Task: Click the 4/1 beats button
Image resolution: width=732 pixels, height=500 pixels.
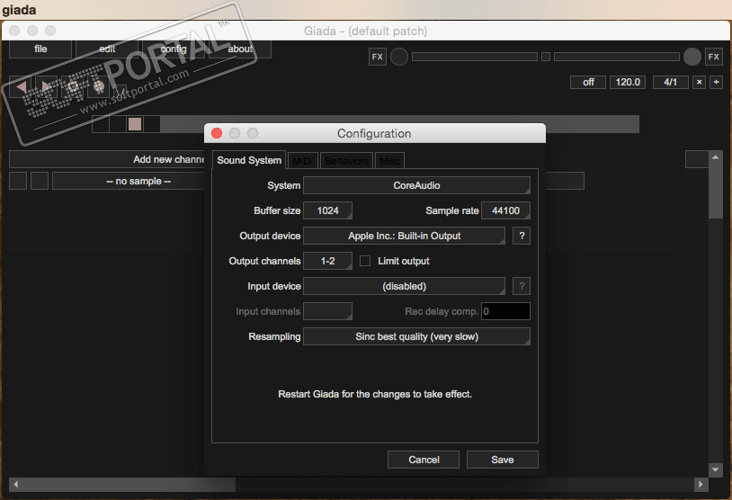Action: (x=670, y=82)
